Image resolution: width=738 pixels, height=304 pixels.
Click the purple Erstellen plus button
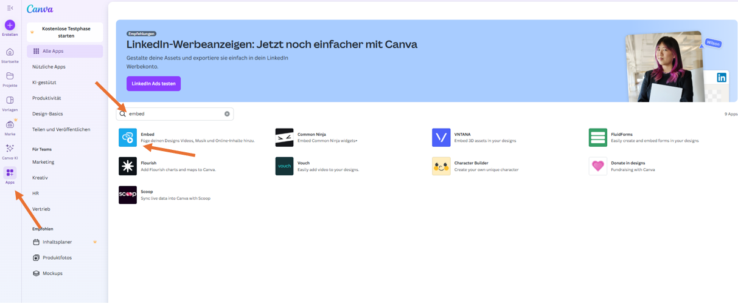(x=10, y=25)
